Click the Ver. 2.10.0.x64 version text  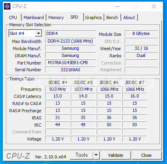(x=50, y=157)
